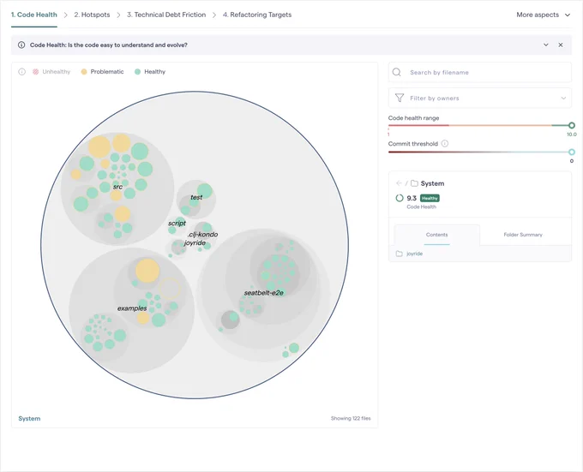Toggle the Unhealthy legend filter
This screenshot has width=583, height=472.
(51, 72)
